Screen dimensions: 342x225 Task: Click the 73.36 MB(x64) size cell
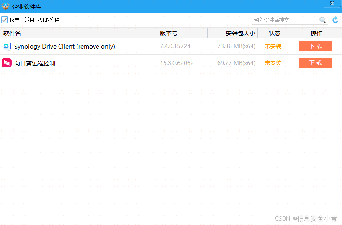tap(236, 46)
